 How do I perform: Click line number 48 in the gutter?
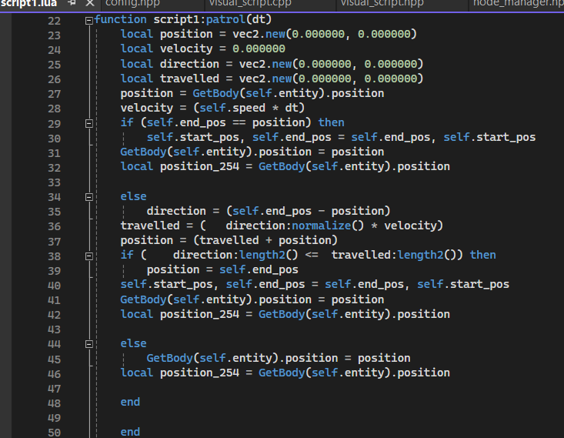click(53, 402)
